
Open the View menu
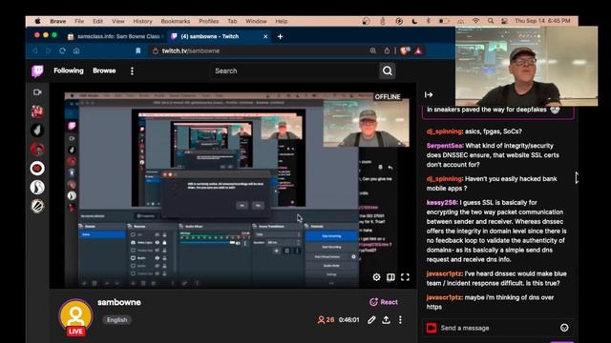118,21
